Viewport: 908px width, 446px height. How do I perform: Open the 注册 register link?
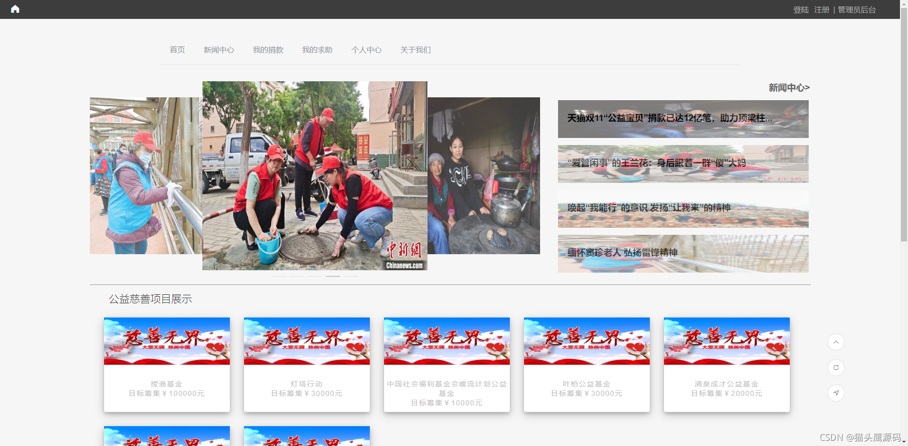tap(821, 9)
